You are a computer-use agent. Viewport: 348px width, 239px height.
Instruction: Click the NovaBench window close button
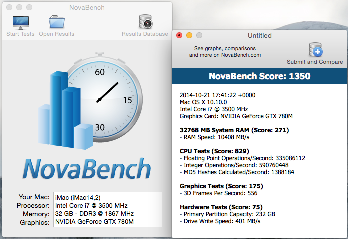[9, 7]
